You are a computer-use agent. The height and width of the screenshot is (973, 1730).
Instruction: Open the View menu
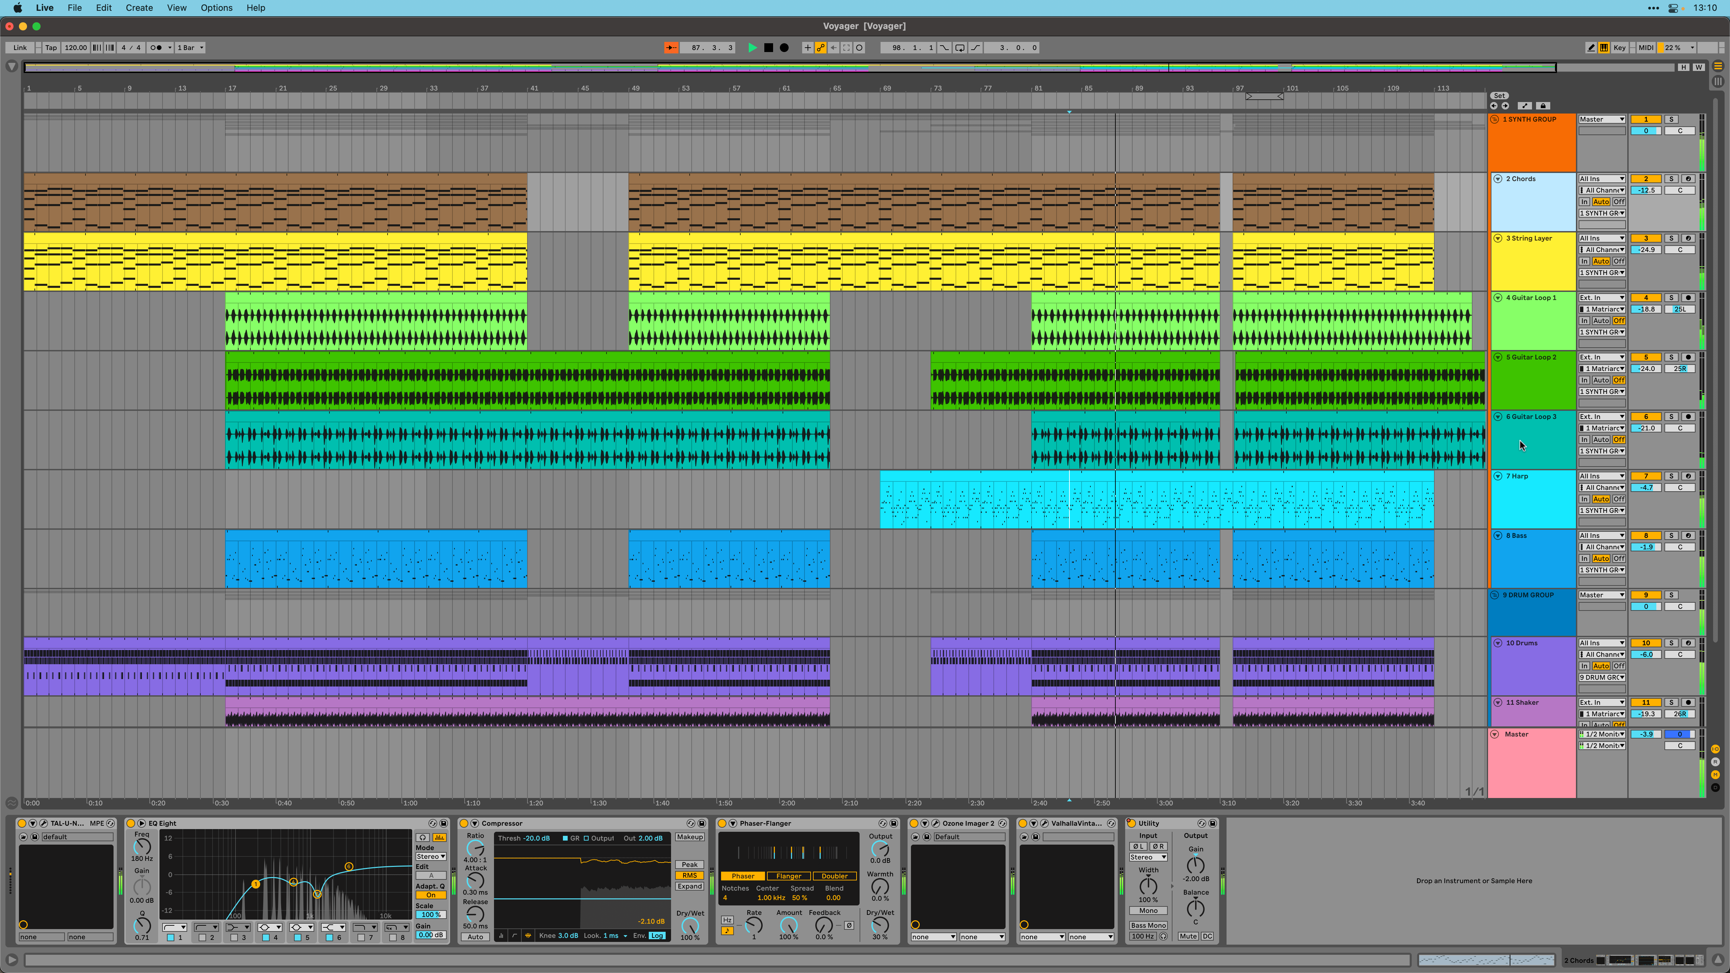177,8
